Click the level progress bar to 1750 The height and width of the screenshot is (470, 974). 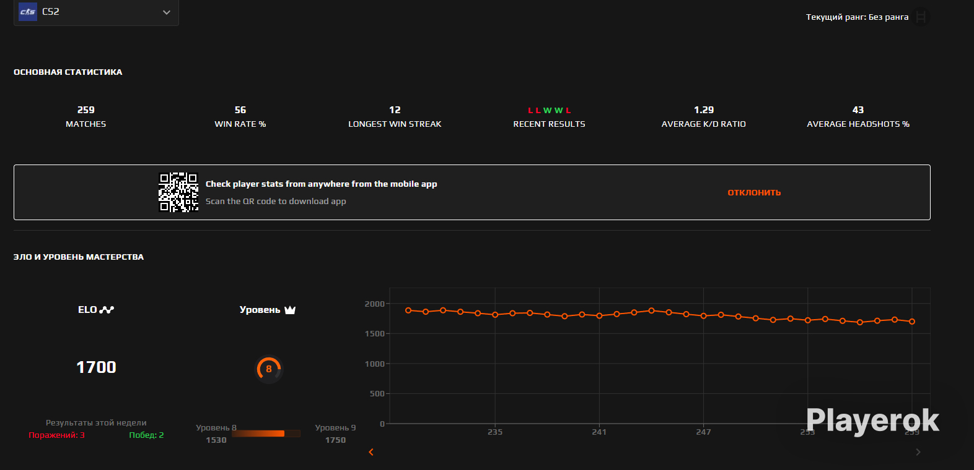[x=266, y=434]
